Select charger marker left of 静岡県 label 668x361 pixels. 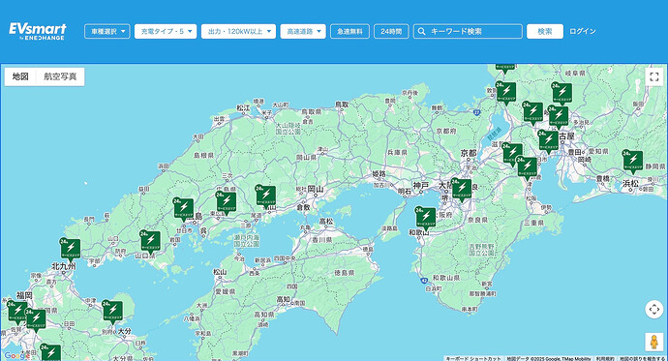point(632,162)
